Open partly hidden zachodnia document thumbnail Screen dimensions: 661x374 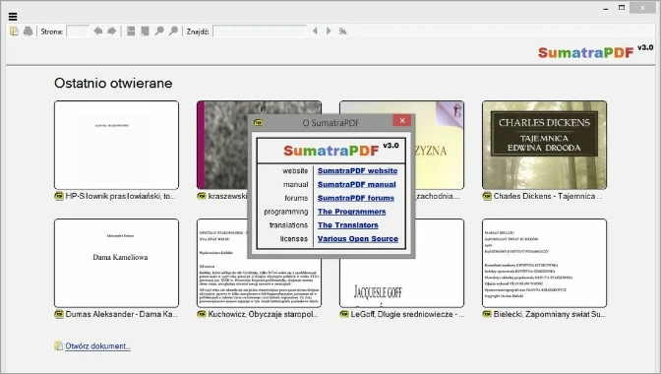[440, 145]
